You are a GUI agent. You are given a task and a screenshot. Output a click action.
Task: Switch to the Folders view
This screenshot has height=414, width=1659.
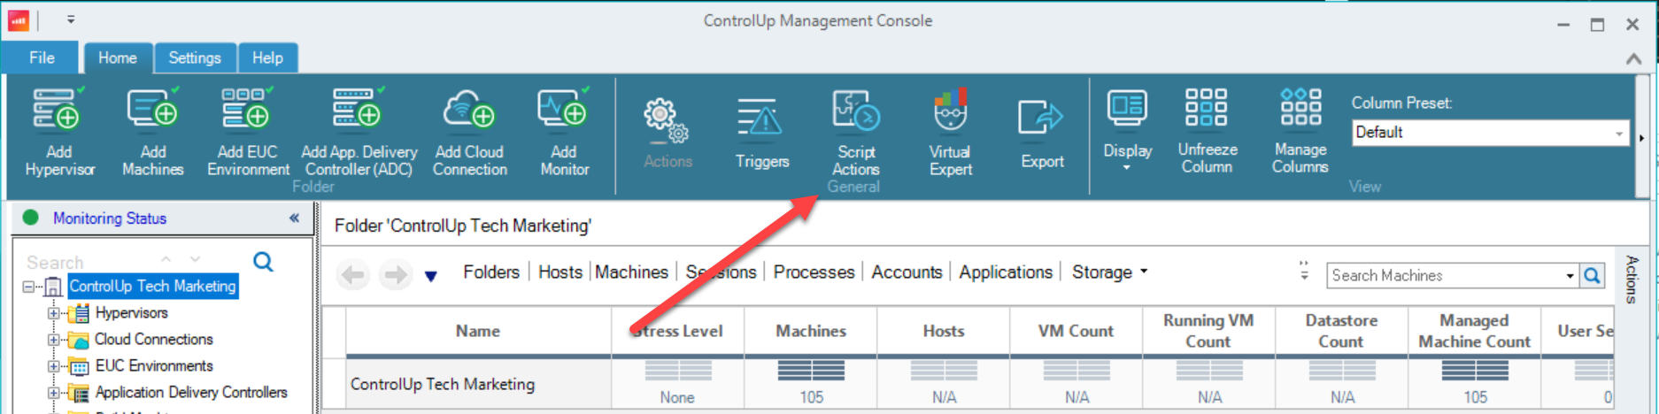491,272
